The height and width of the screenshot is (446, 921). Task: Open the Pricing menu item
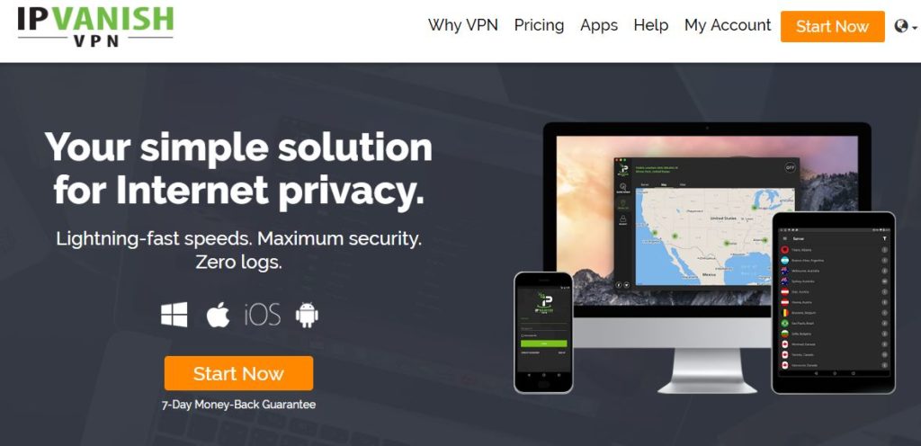pos(539,25)
